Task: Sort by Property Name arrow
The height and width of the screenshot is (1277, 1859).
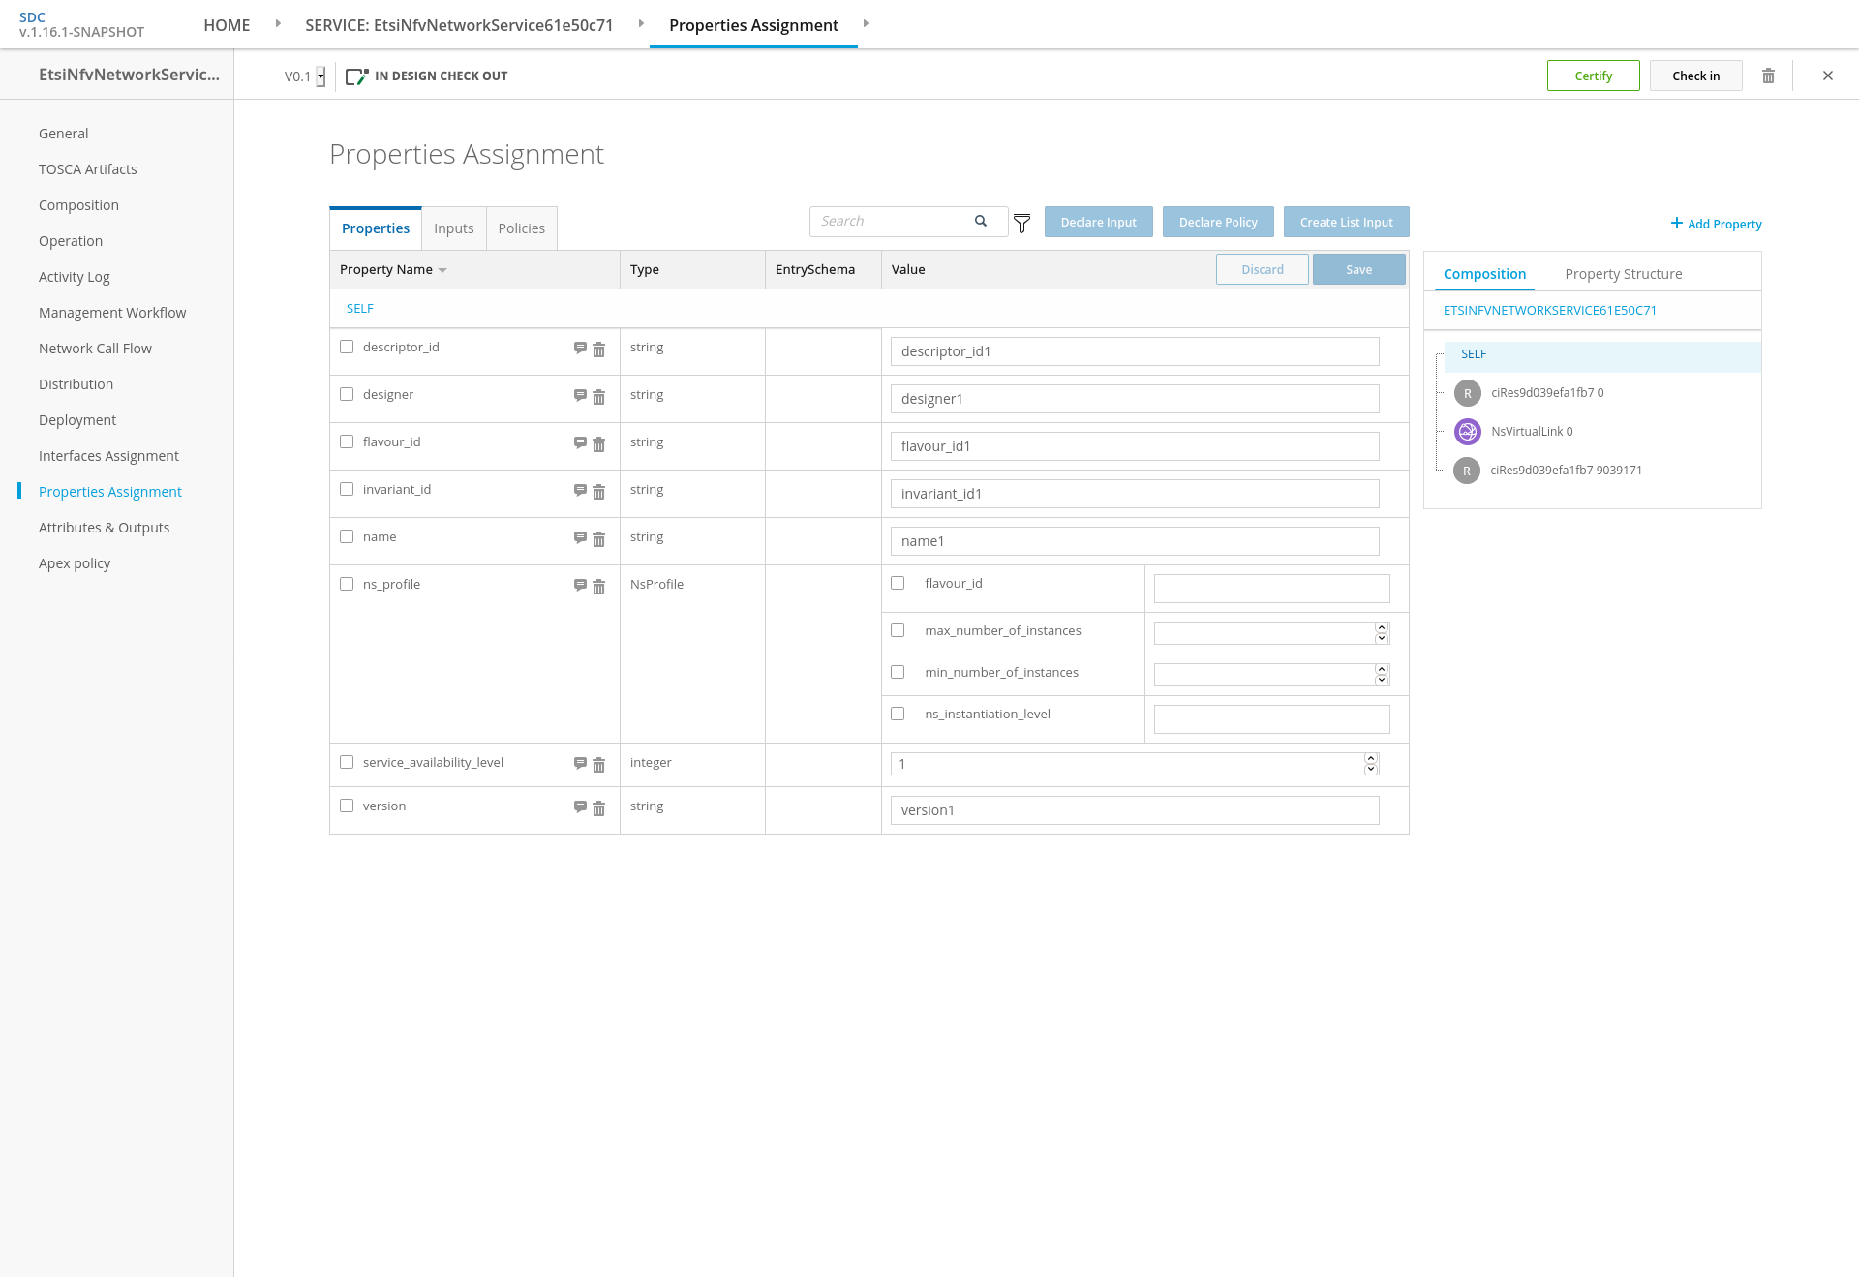Action: click(442, 270)
